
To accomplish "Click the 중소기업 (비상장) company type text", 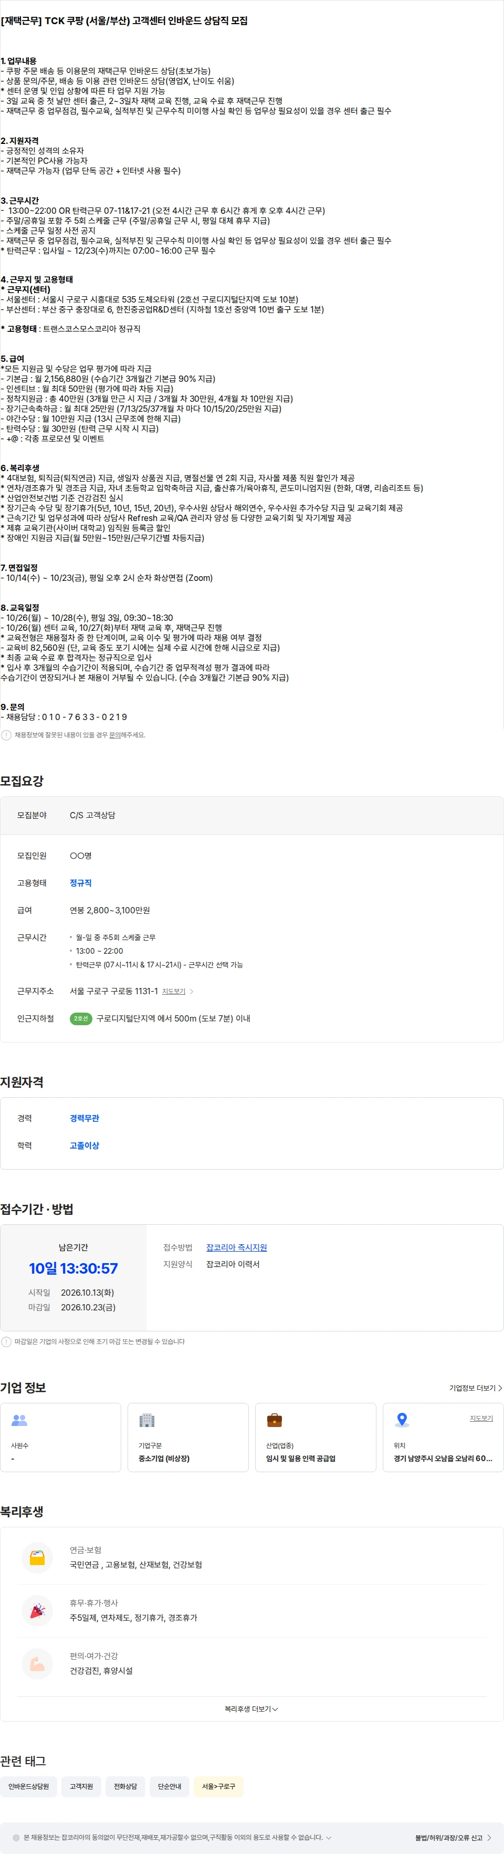I will click(164, 1458).
